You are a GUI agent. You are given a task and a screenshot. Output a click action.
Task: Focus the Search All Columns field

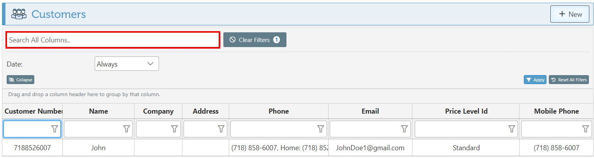tap(113, 40)
